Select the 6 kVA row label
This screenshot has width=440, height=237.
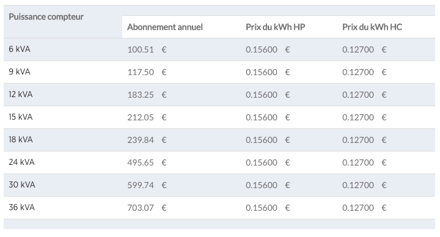[20, 49]
